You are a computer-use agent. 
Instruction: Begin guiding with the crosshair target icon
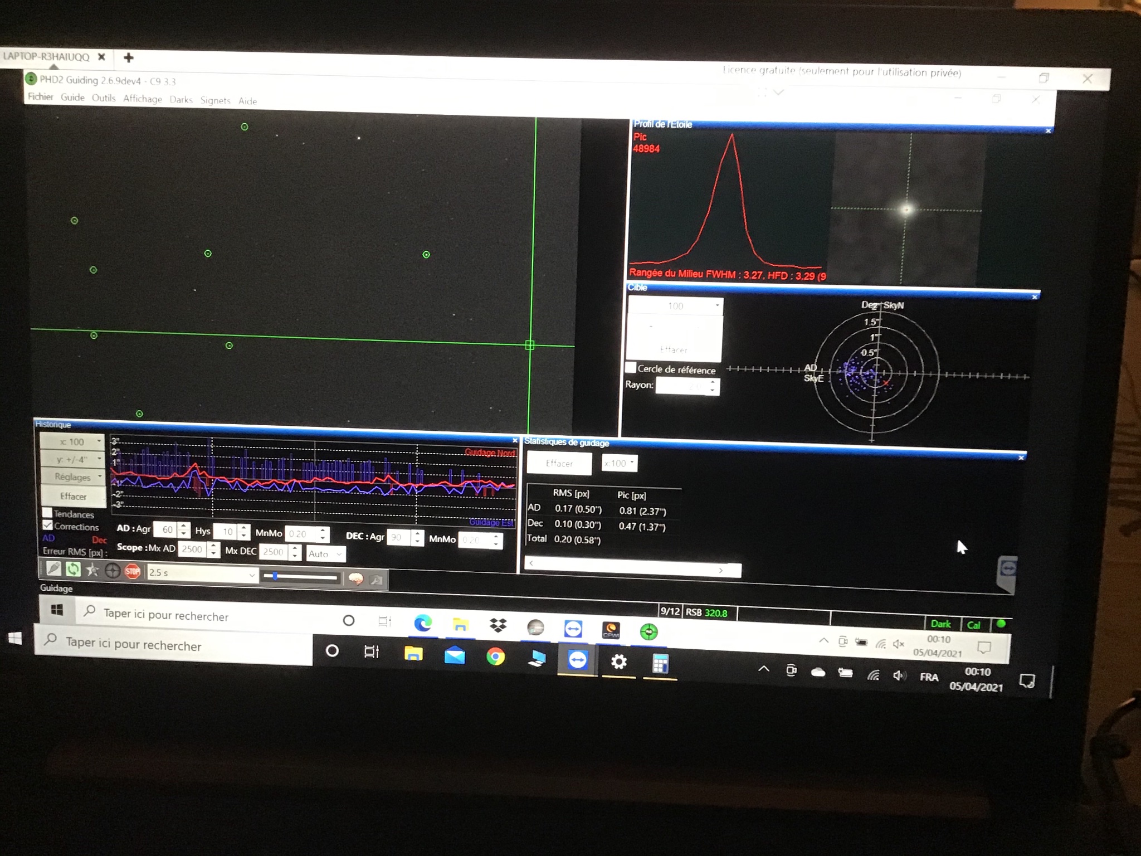pos(113,571)
